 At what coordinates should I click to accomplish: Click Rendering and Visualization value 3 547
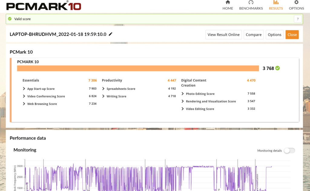click(251, 101)
